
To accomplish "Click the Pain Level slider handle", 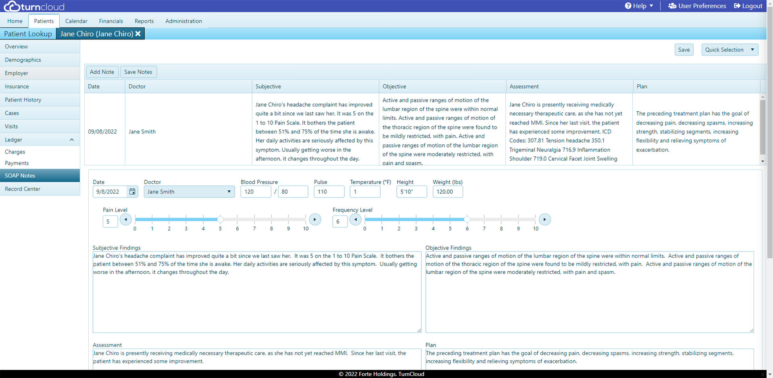I will 220,220.
